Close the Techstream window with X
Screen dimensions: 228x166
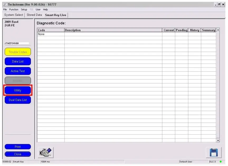coord(223,4)
